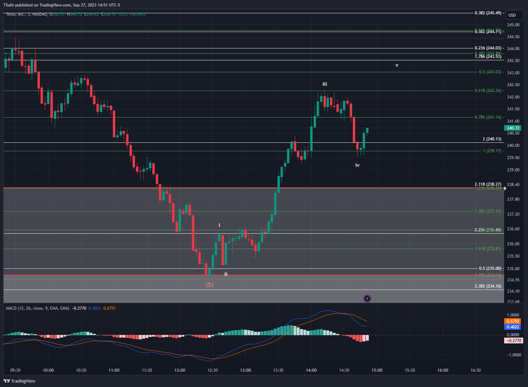Click the 09:30 time axis label
This screenshot has height=387, width=528.
tap(15, 370)
